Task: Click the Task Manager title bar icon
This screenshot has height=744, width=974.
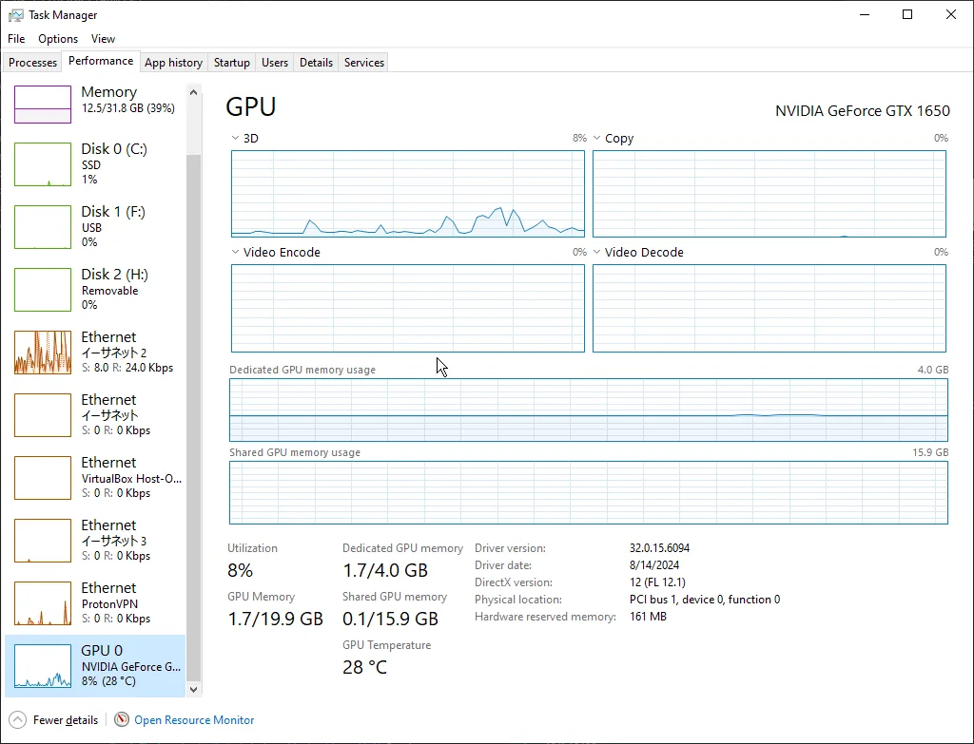Action: point(16,15)
